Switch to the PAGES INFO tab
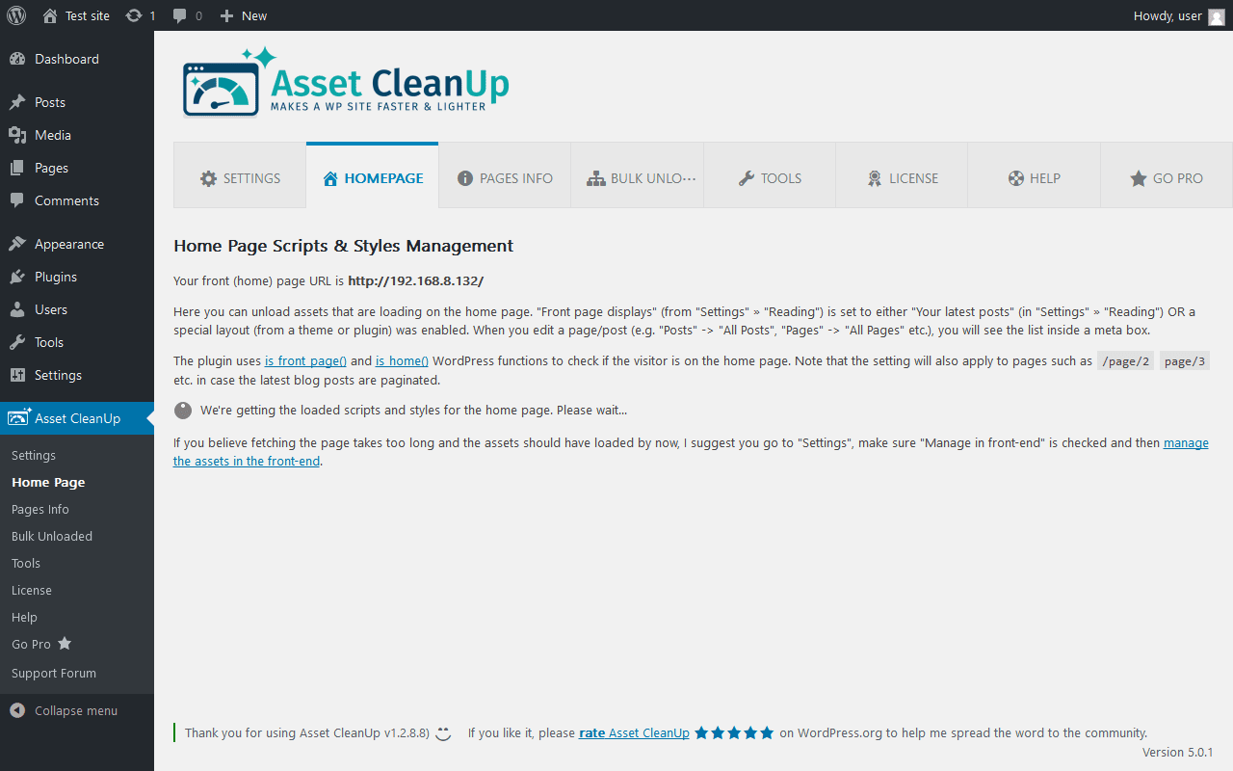The height and width of the screenshot is (771, 1233). (x=504, y=177)
